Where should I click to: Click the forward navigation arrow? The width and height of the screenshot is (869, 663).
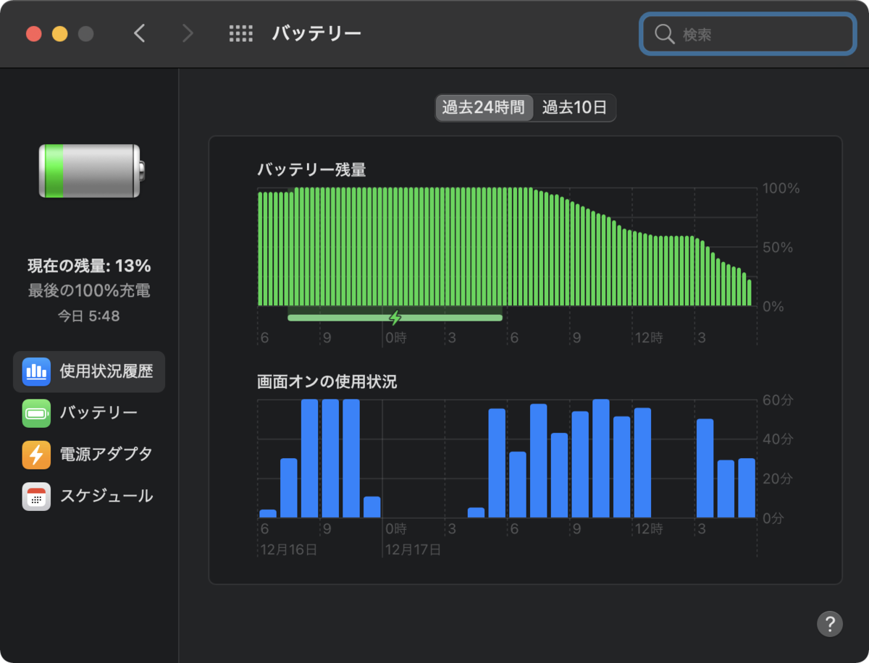click(188, 33)
